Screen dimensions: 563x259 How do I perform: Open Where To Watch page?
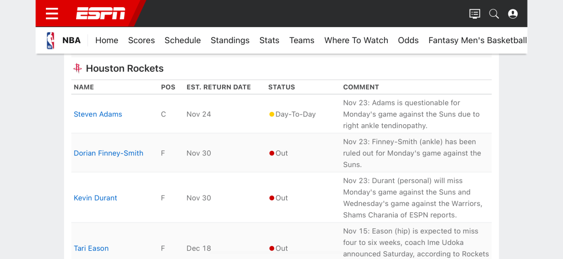coord(356,41)
